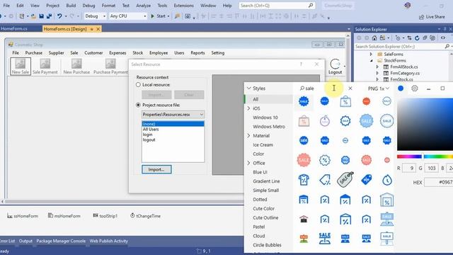The image size is (453, 255).
Task: Select the msHomeForm component in tray
Action: pos(64,215)
